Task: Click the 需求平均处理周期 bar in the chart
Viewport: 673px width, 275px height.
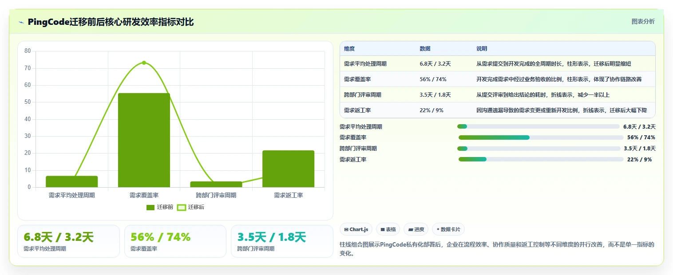Action: point(71,181)
